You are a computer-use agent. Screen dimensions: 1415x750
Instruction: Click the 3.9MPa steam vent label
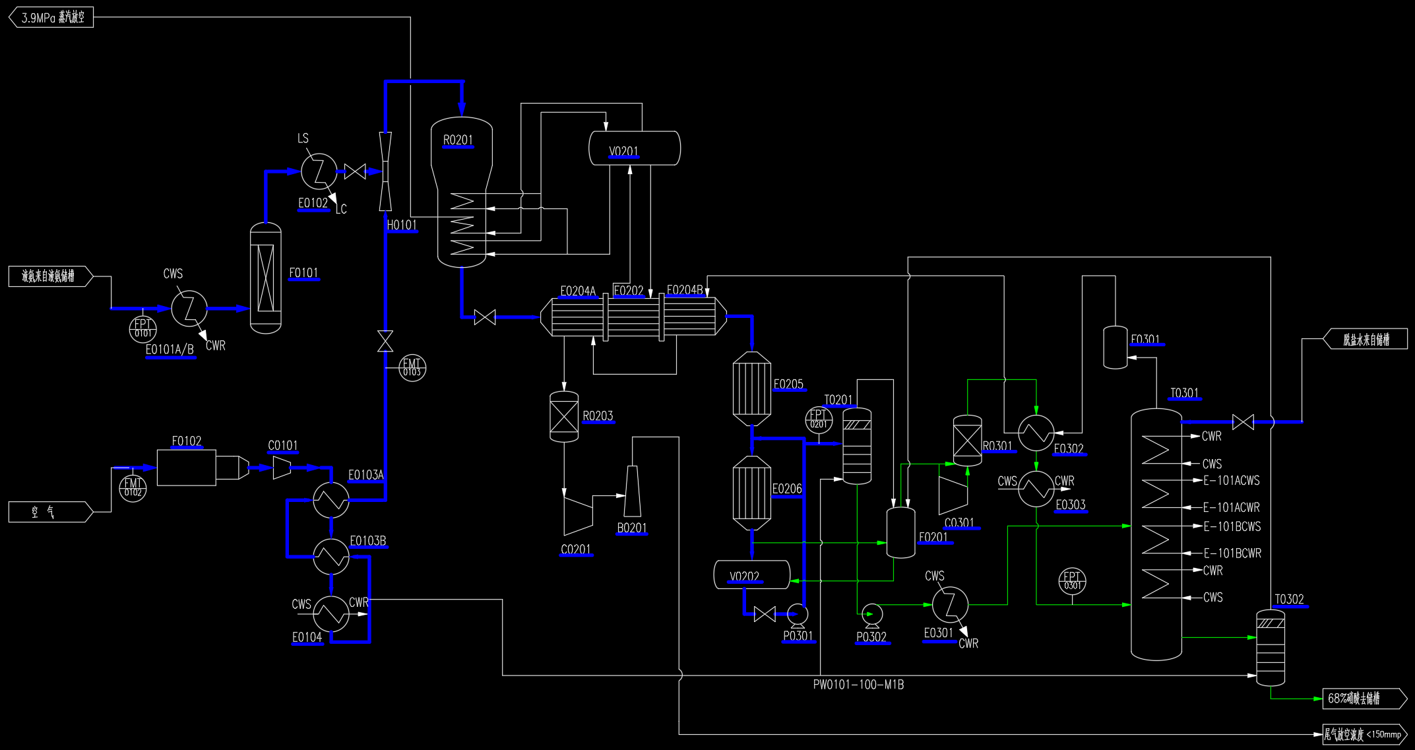pyautogui.click(x=51, y=17)
